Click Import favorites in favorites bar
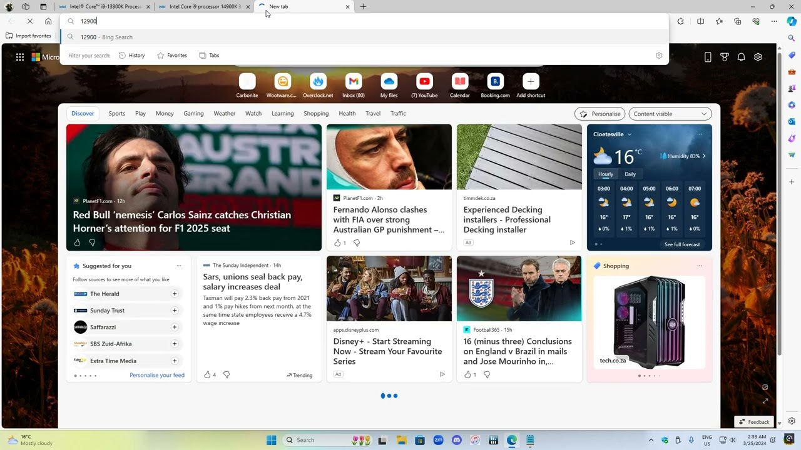801x450 pixels. (x=28, y=36)
